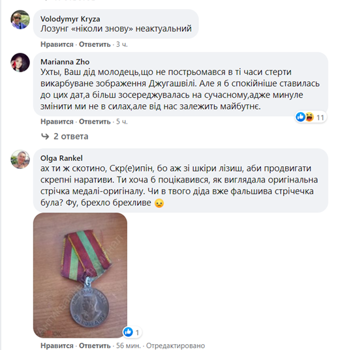
Task: Open the Olga Rankel name link
Action: click(61, 158)
